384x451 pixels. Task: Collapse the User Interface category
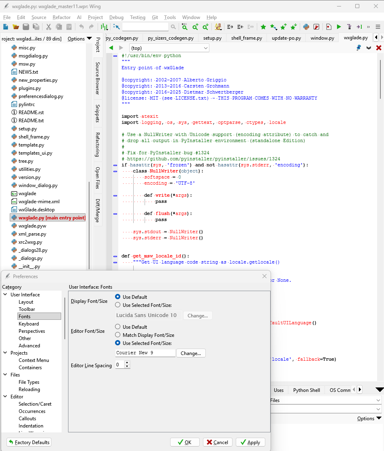[x=5, y=295]
